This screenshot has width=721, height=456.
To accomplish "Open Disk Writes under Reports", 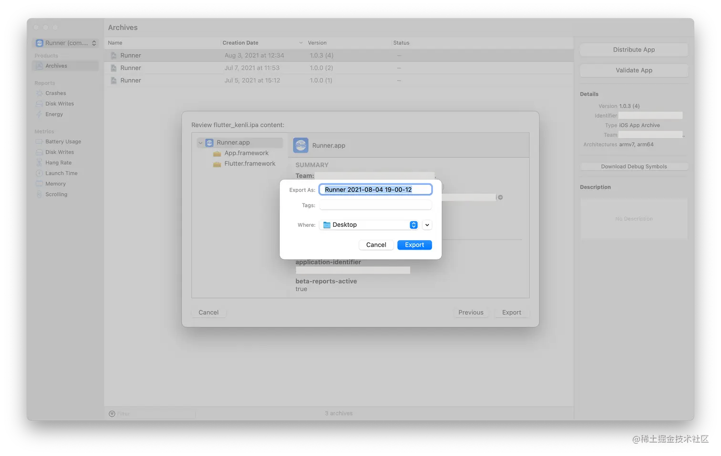I will (60, 104).
